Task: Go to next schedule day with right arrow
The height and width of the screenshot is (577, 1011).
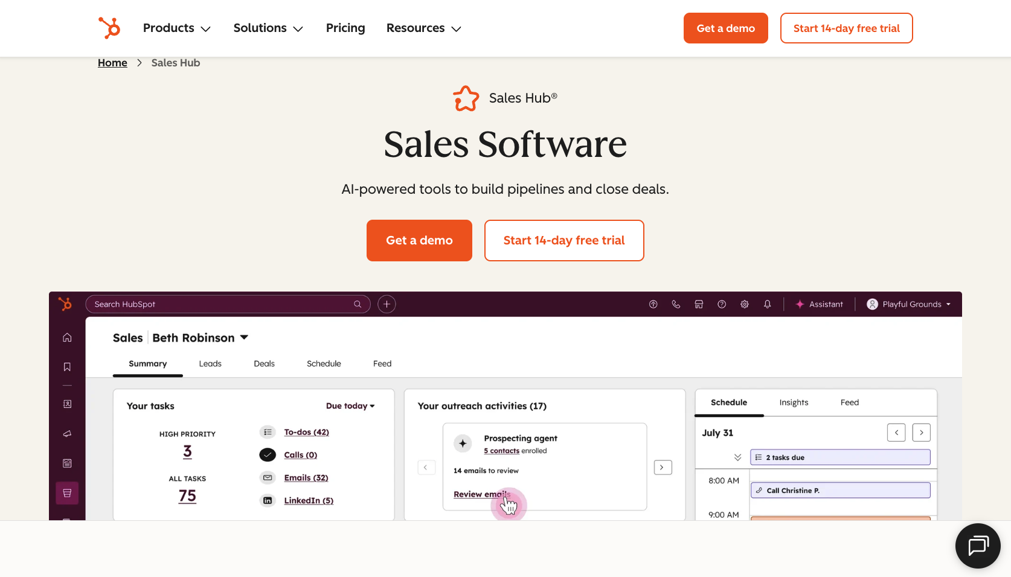Action: [921, 432]
